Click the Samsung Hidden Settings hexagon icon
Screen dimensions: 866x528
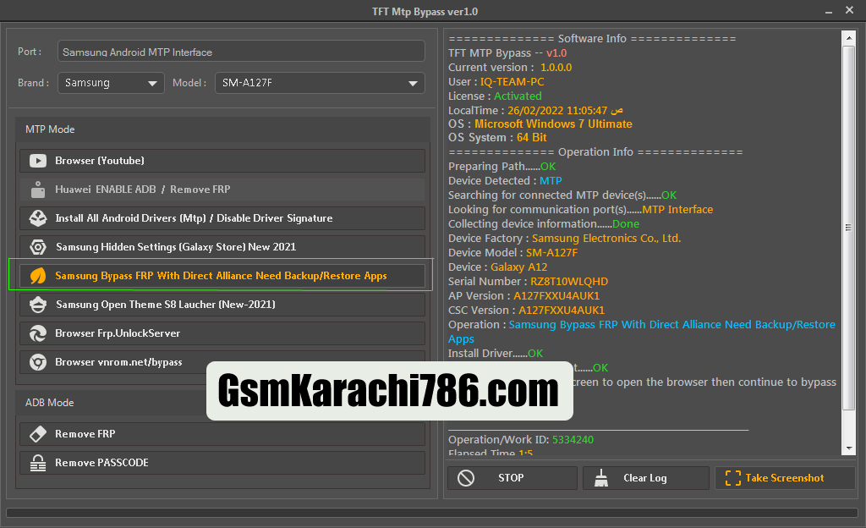[x=38, y=247]
